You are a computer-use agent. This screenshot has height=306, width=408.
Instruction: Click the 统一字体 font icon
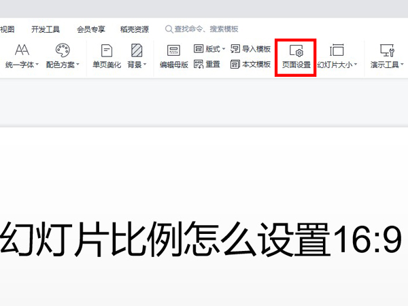pyautogui.click(x=22, y=51)
